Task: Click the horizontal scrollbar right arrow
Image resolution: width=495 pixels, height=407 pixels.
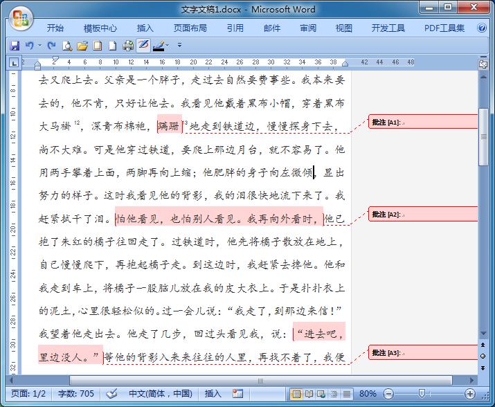Action: click(x=471, y=381)
